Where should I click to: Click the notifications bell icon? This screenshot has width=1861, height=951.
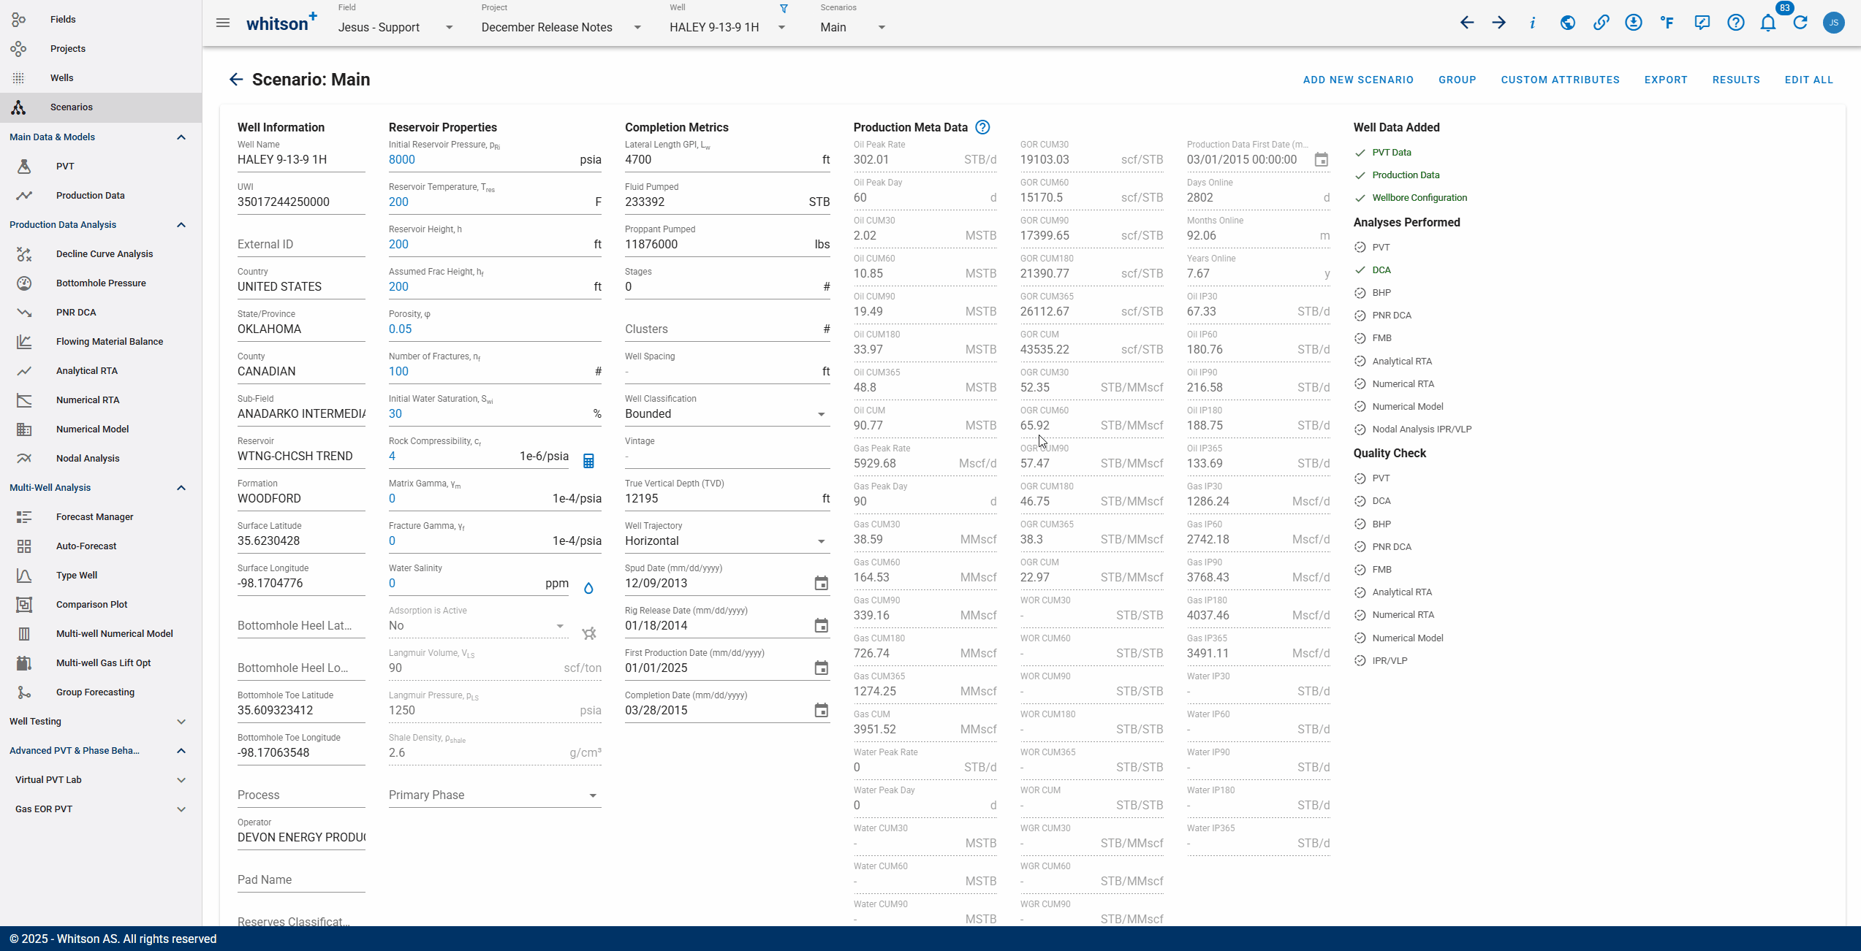(1767, 23)
